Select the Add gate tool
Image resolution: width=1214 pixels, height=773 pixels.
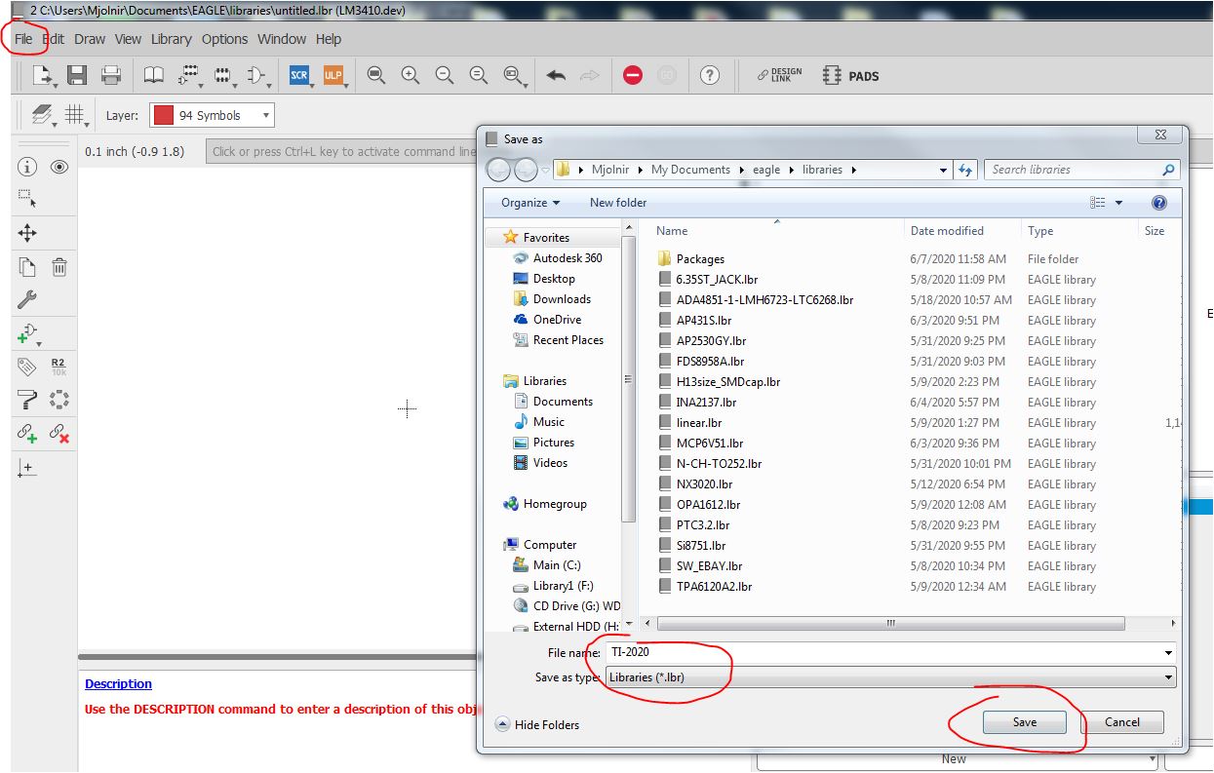pos(27,333)
